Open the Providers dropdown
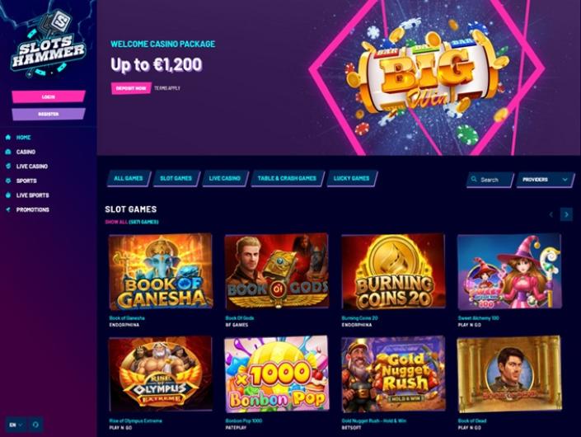Image resolution: width=581 pixels, height=437 pixels. click(545, 180)
